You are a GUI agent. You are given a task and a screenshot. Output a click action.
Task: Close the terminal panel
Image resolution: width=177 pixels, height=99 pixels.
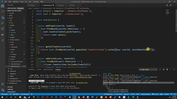(x=174, y=70)
